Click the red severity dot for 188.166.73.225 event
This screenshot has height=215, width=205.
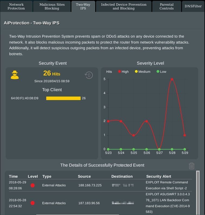(33, 186)
